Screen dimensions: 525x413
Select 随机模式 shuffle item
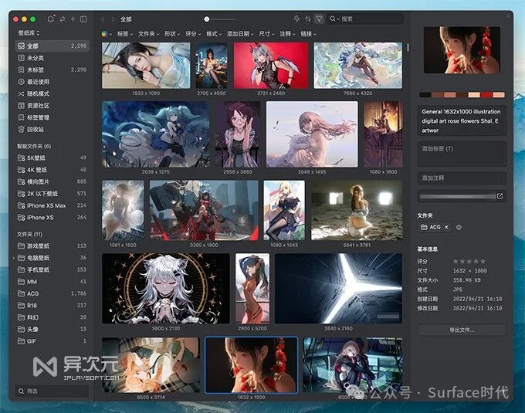coord(52,93)
